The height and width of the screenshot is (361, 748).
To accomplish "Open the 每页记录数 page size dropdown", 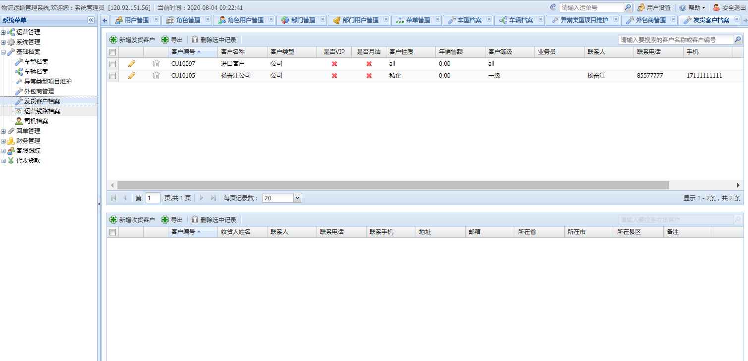I will point(297,198).
